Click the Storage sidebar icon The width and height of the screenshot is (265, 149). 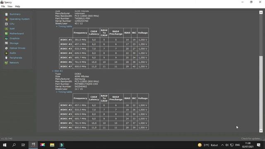[6, 43]
